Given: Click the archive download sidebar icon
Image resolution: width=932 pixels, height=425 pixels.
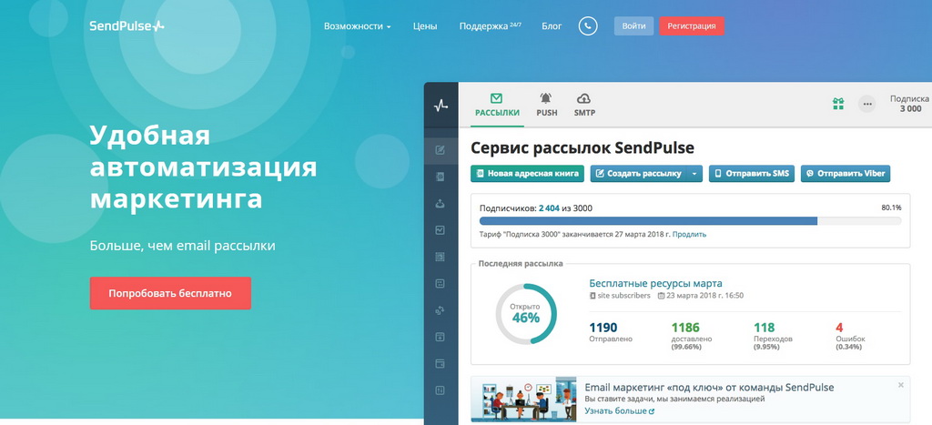Looking at the screenshot, I should 441,337.
